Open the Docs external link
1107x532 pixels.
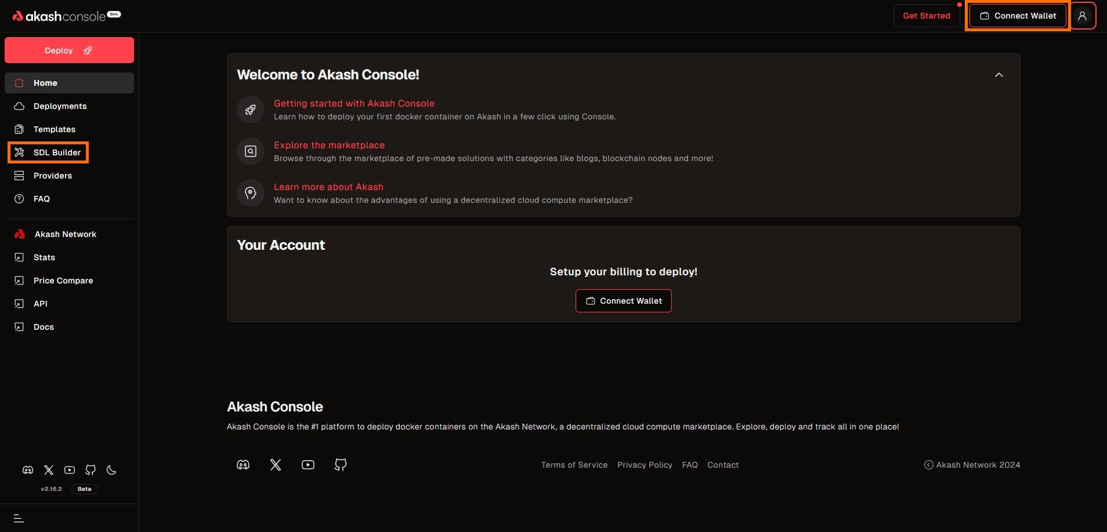[x=69, y=327]
